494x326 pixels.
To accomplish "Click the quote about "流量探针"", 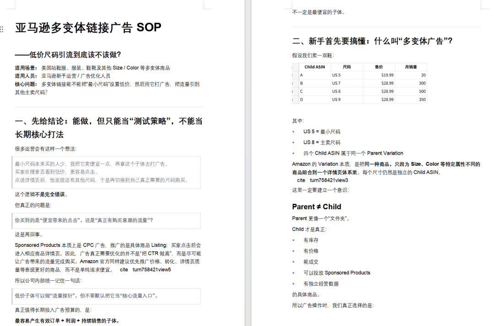I will [x=86, y=296].
